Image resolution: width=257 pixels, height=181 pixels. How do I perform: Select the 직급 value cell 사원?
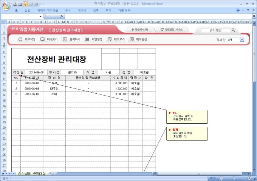pyautogui.click(x=108, y=72)
